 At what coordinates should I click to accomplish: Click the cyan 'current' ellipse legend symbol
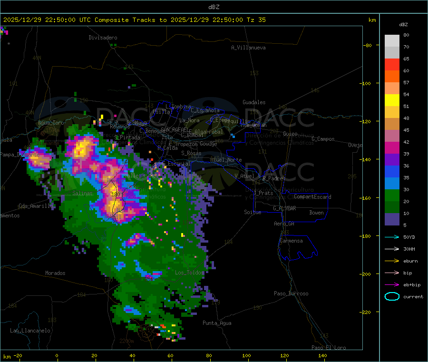tap(392, 296)
